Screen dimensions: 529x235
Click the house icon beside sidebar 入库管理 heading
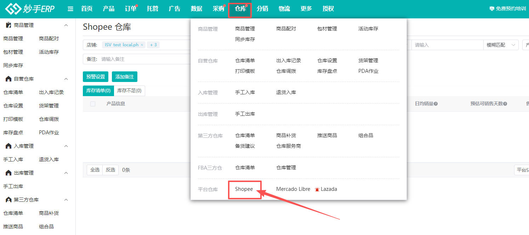click(x=8, y=146)
